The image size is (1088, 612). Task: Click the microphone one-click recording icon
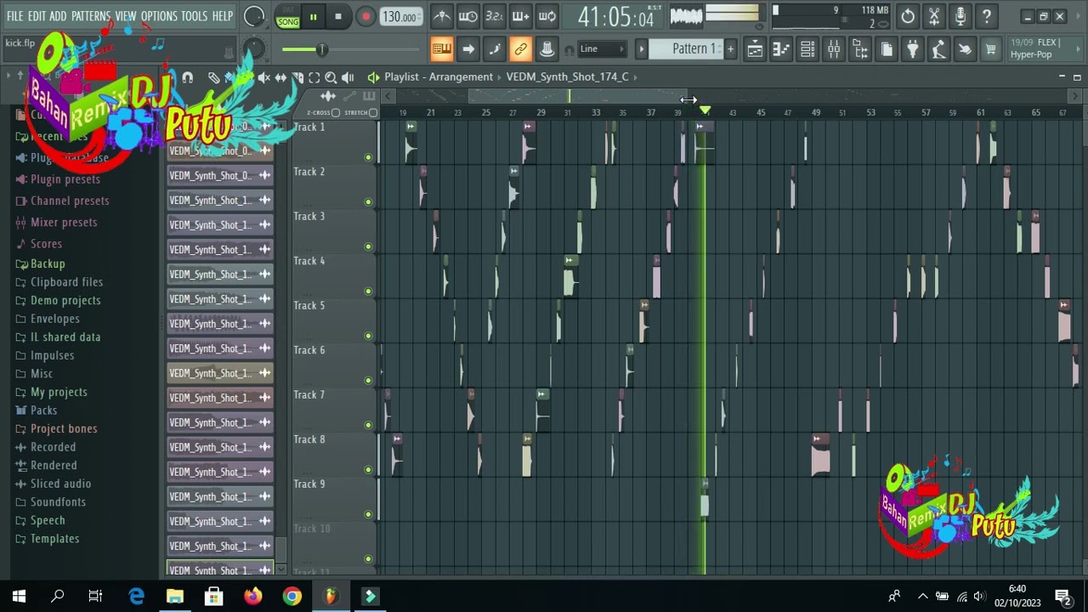(x=960, y=16)
